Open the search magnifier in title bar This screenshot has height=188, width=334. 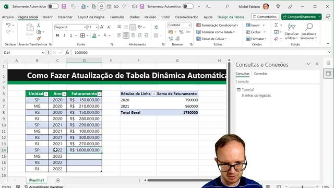pos(227,7)
